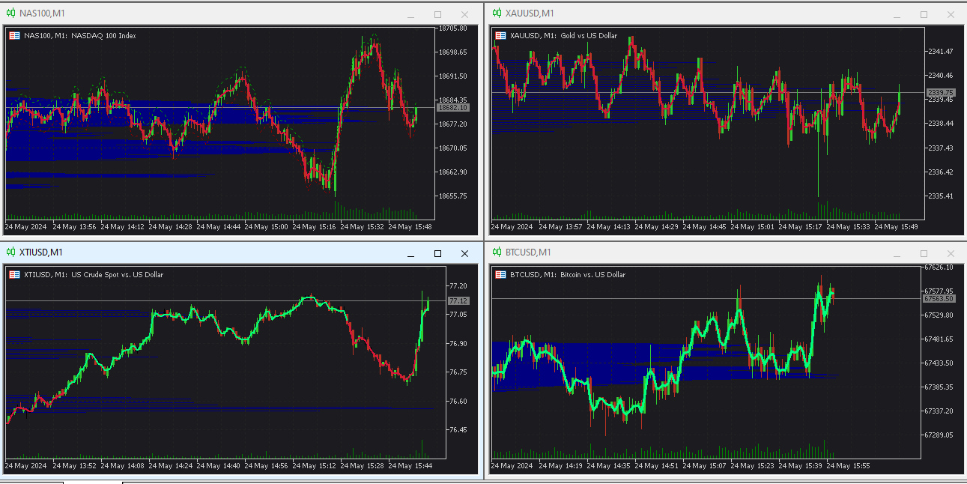Click the candlestick icon in BTCUSD,M1 title bar
Screen dimensions: 967x484
tap(497, 252)
